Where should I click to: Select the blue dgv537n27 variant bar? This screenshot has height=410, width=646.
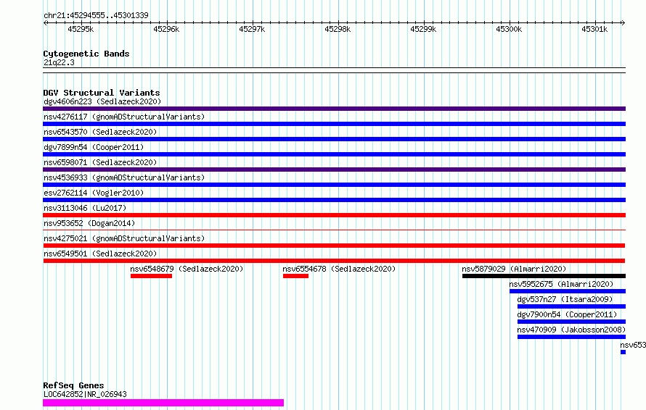571,306
